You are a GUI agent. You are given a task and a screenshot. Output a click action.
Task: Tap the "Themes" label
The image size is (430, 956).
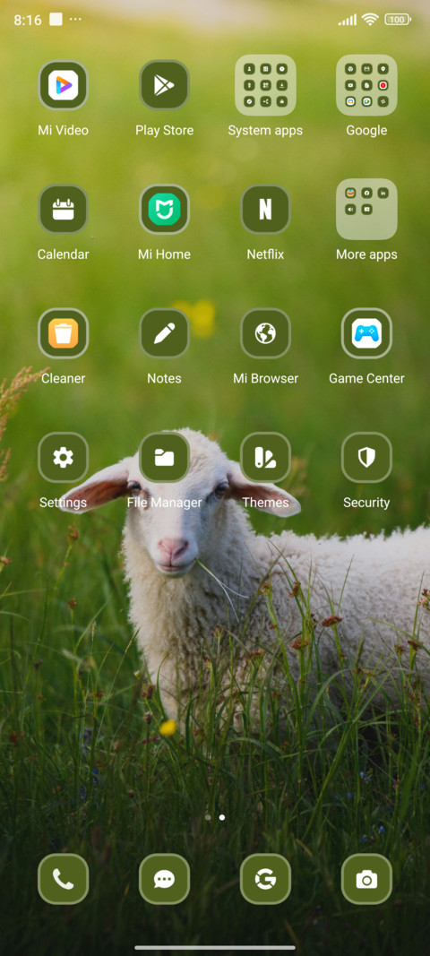coord(265,503)
